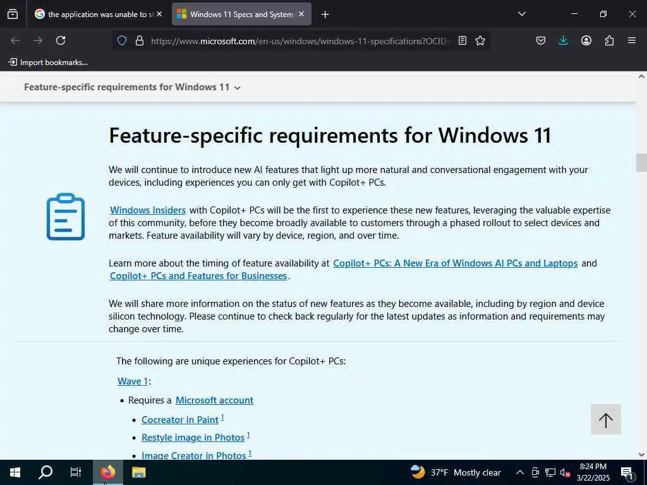Click footnote 1 after Restyle image in Photos
Viewport: 647px width, 485px height.
point(248,435)
